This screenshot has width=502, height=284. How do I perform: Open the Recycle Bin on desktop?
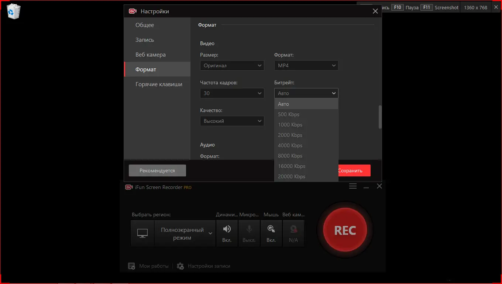pos(14,11)
